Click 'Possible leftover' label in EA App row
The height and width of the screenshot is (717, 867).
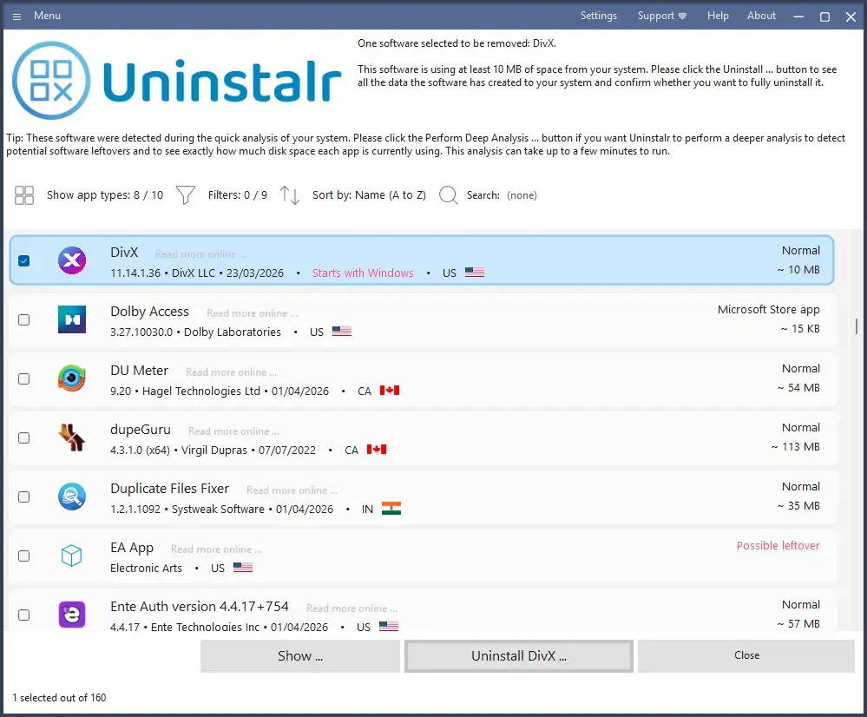[778, 545]
